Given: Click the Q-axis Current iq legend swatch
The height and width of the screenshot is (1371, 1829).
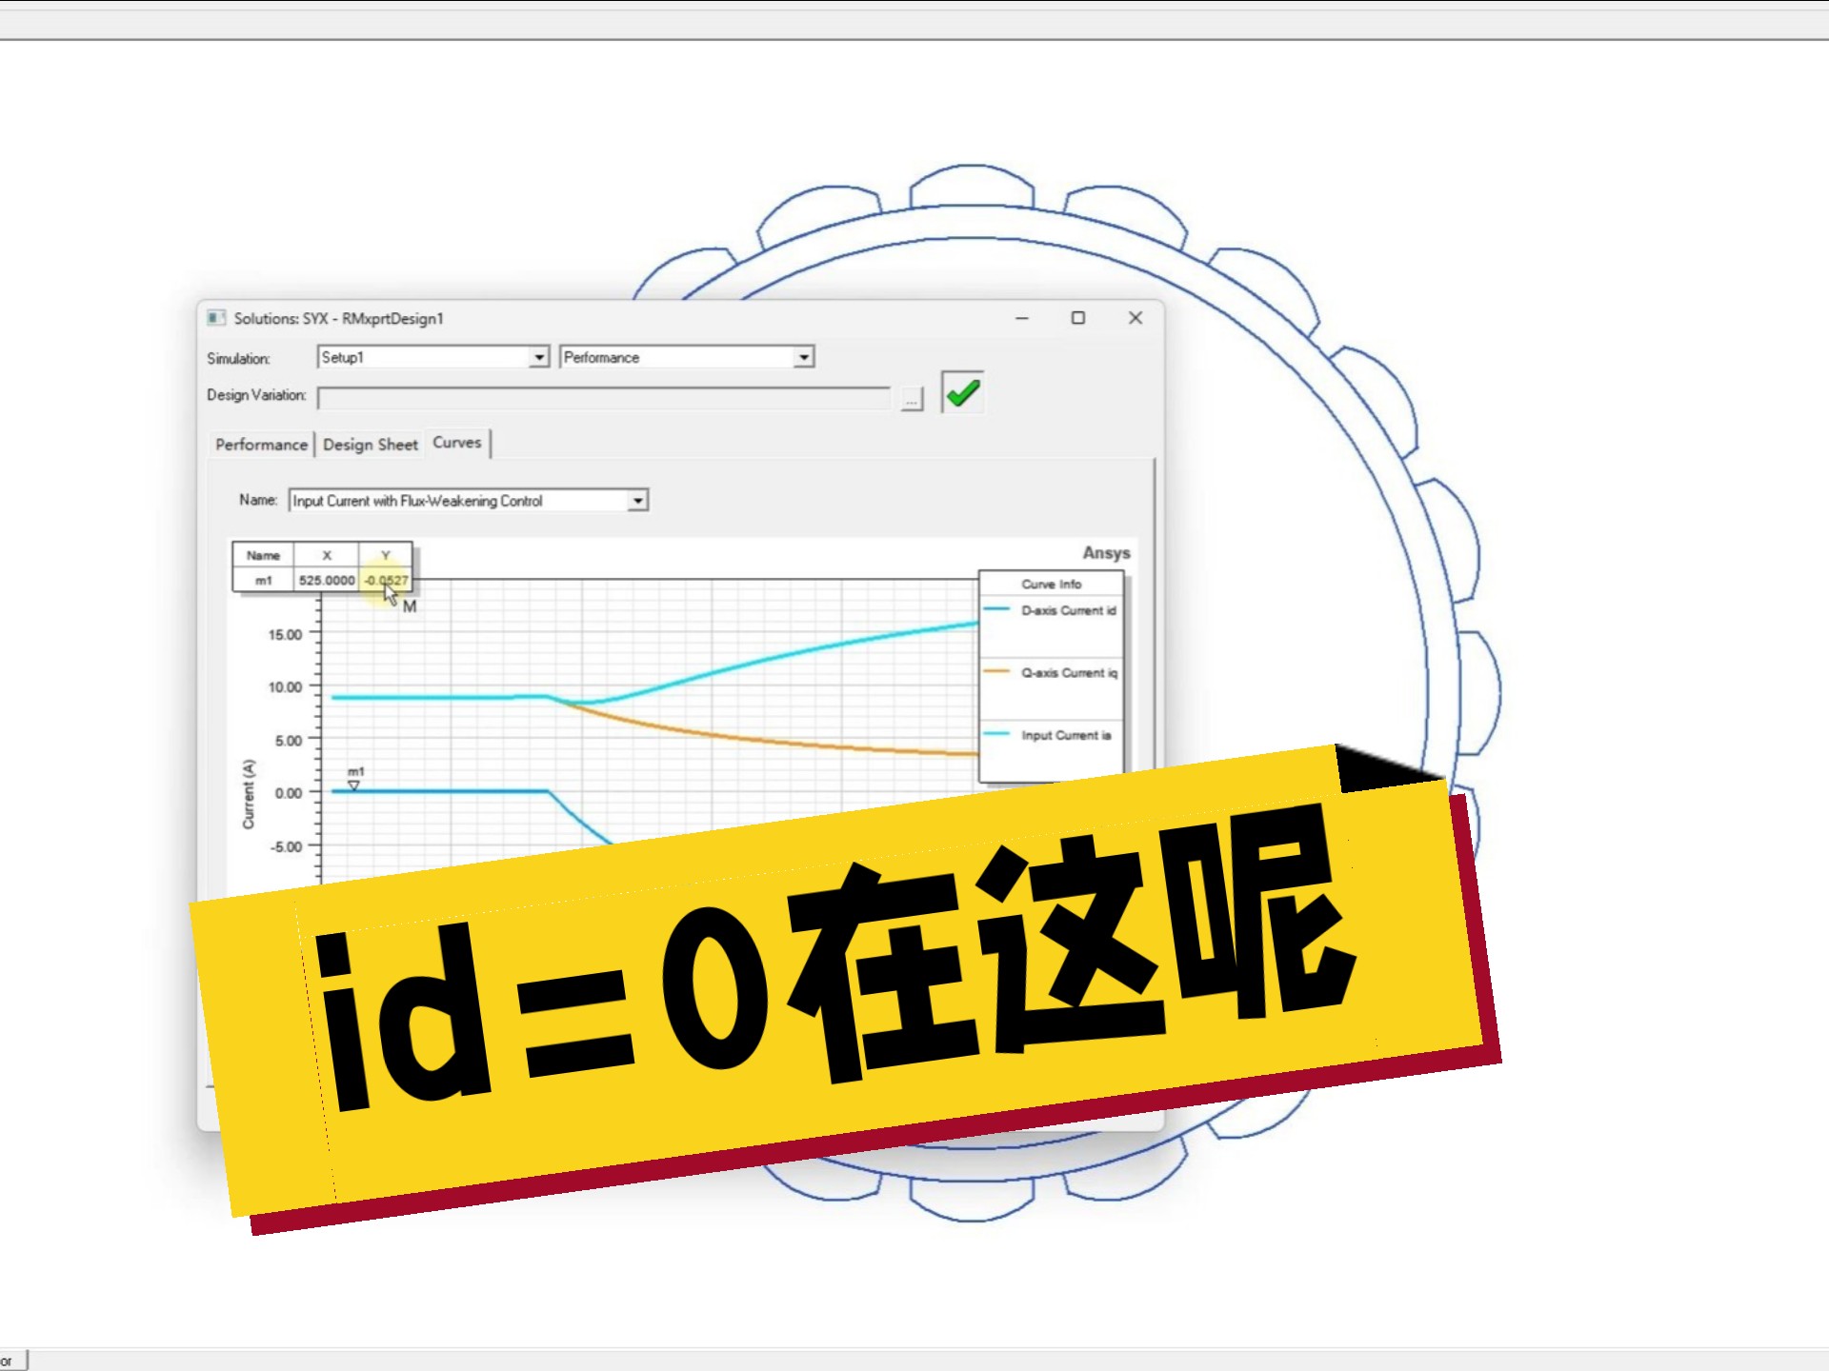Looking at the screenshot, I should coord(996,672).
